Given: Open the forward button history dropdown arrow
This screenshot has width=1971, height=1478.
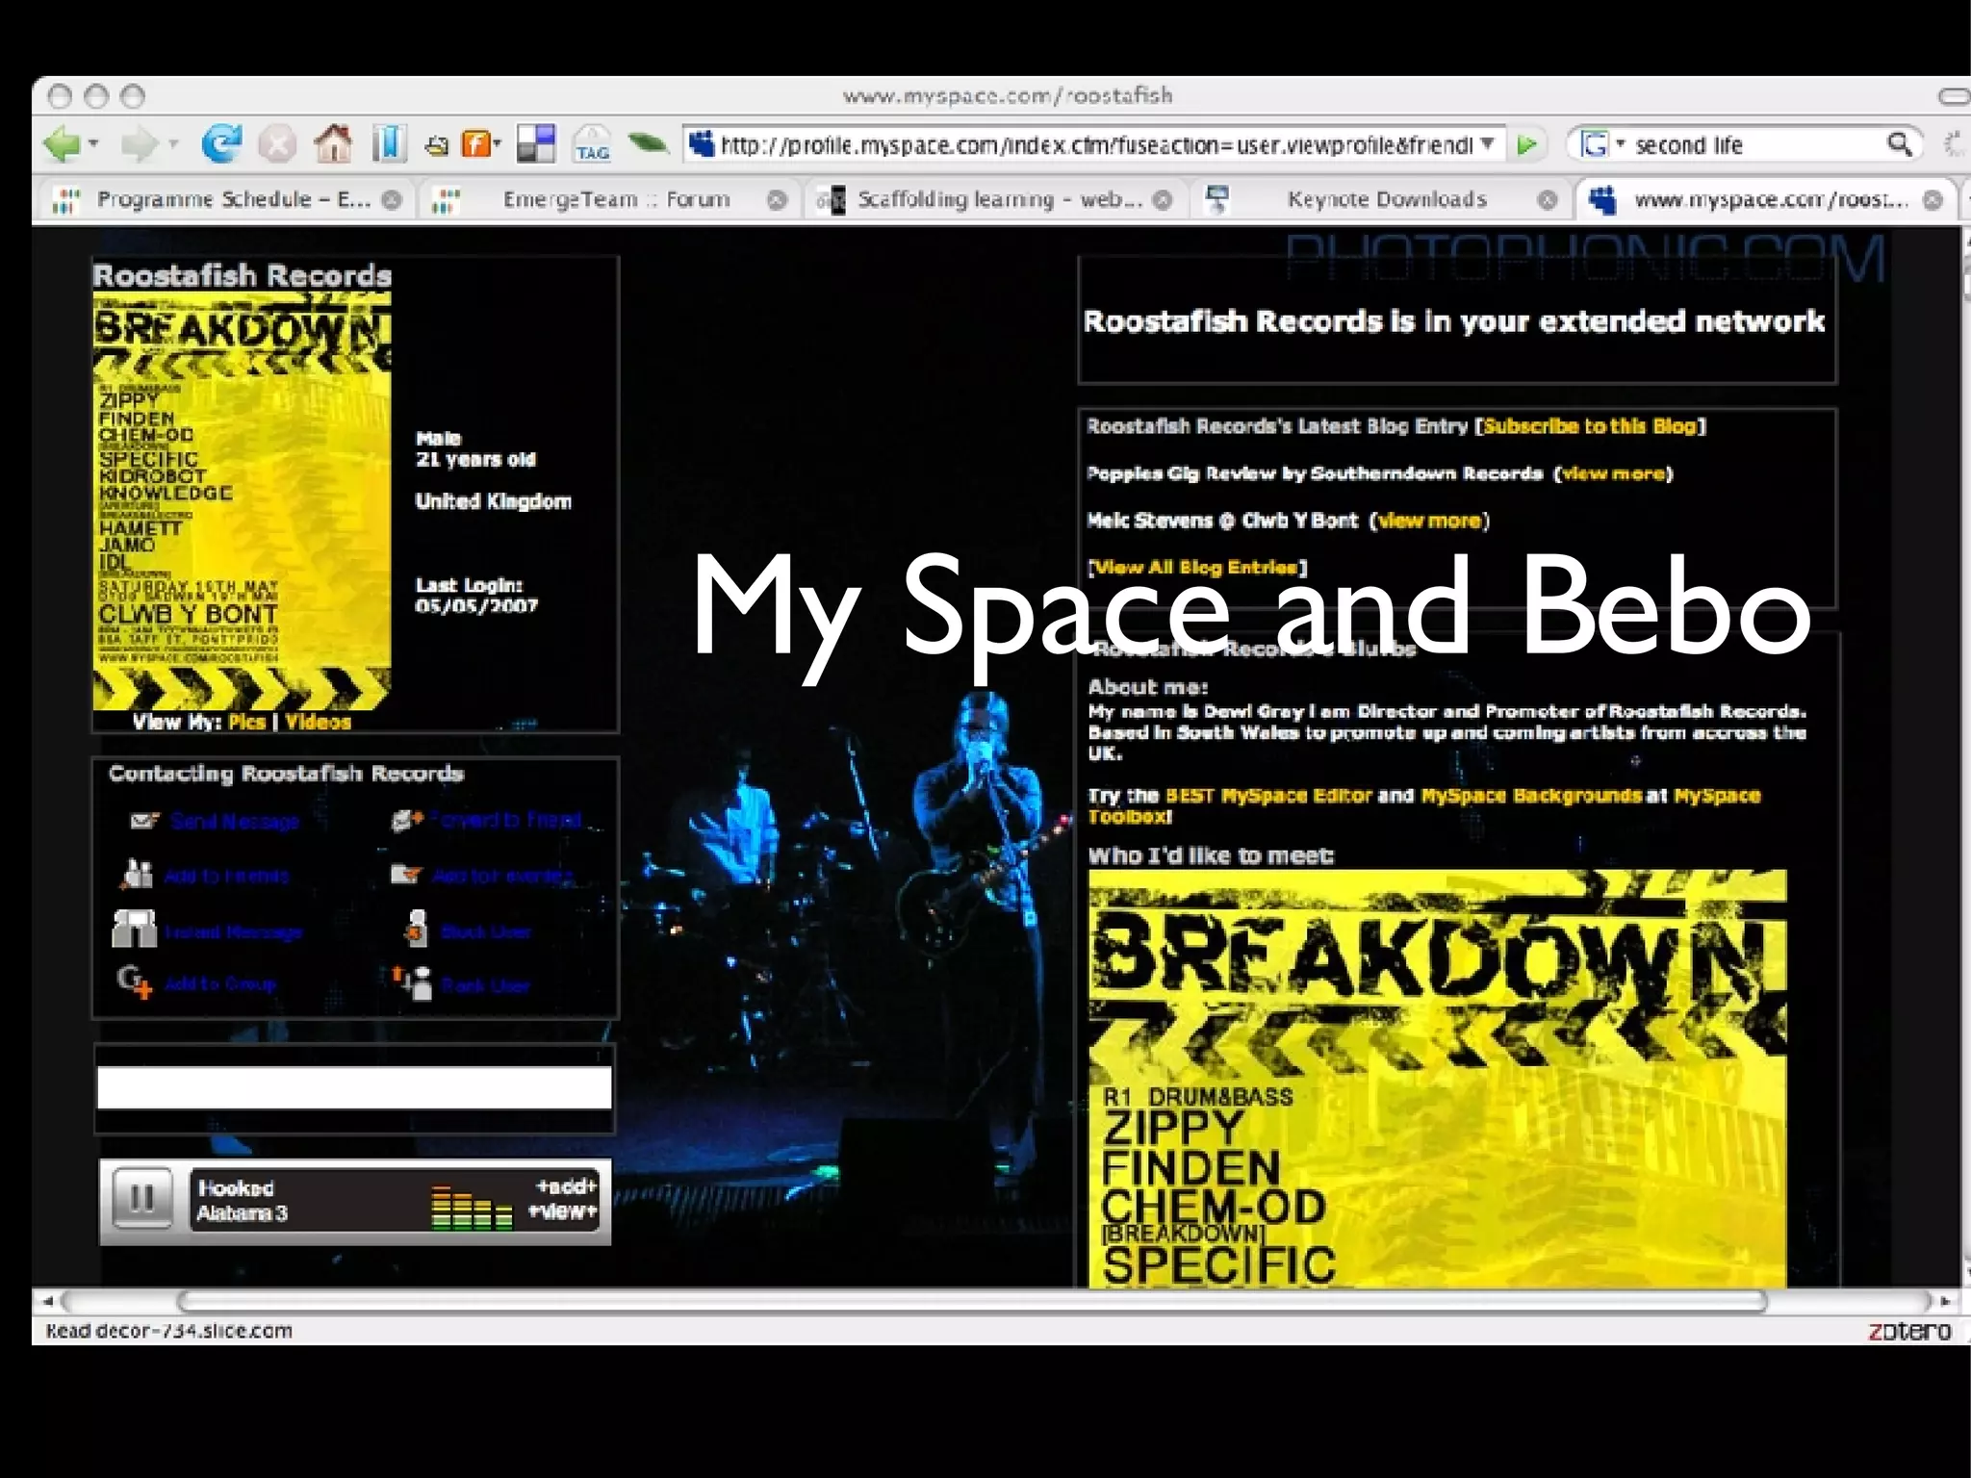Looking at the screenshot, I should 172,144.
